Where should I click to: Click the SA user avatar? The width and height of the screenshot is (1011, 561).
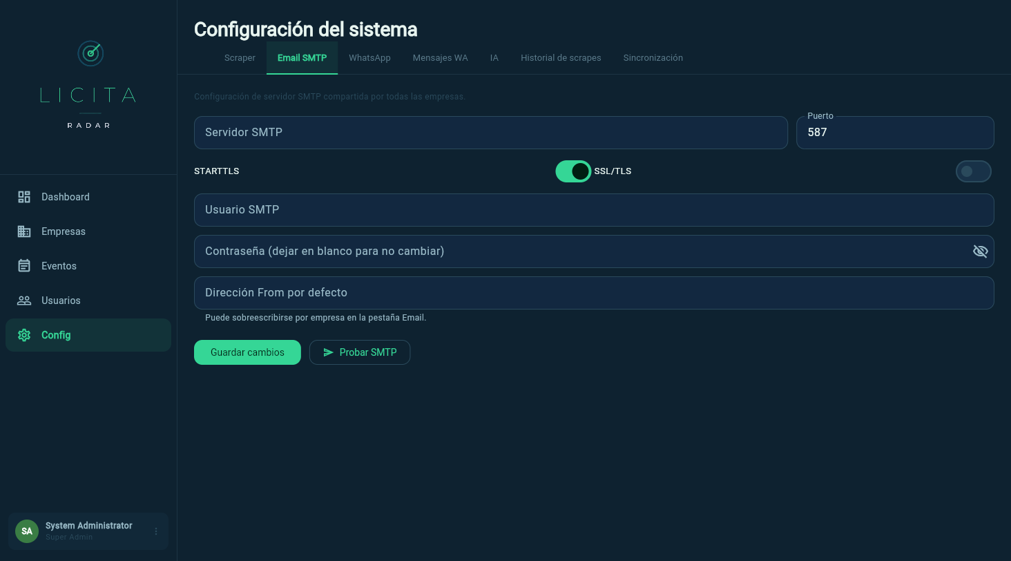[x=27, y=531]
